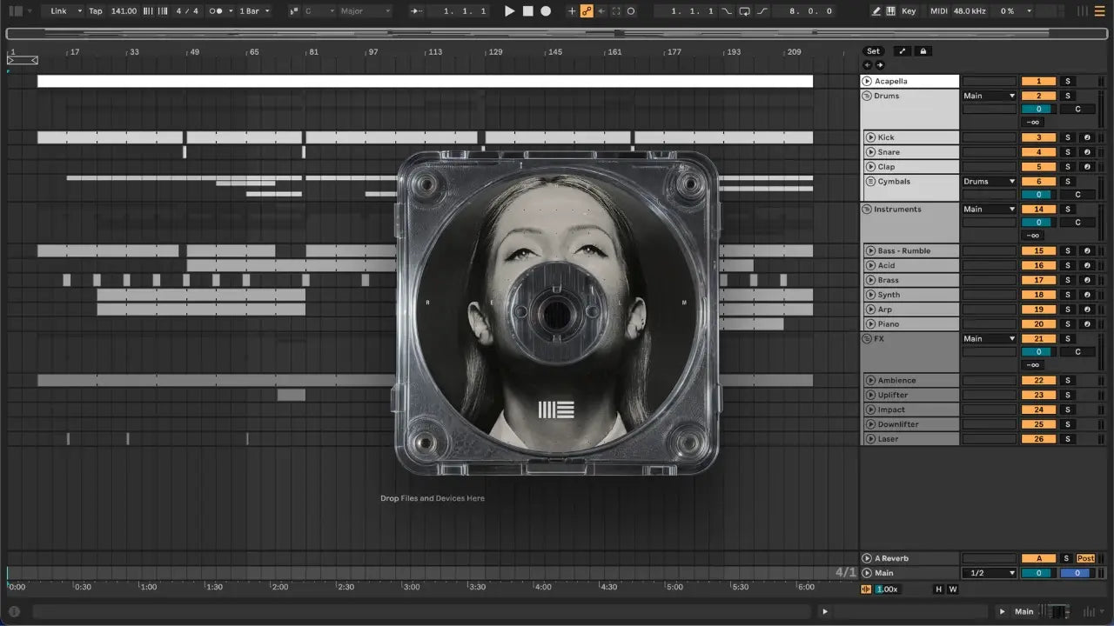Select the 141.00 tempo field
Viewport: 1114px width, 626px height.
point(124,11)
